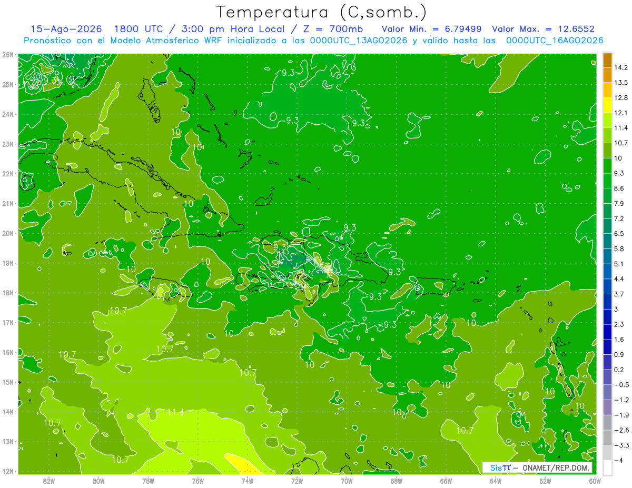Image resolution: width=632 pixels, height=488 pixels.
Task: Click the "74W" longitude axis label
Action: (248, 481)
